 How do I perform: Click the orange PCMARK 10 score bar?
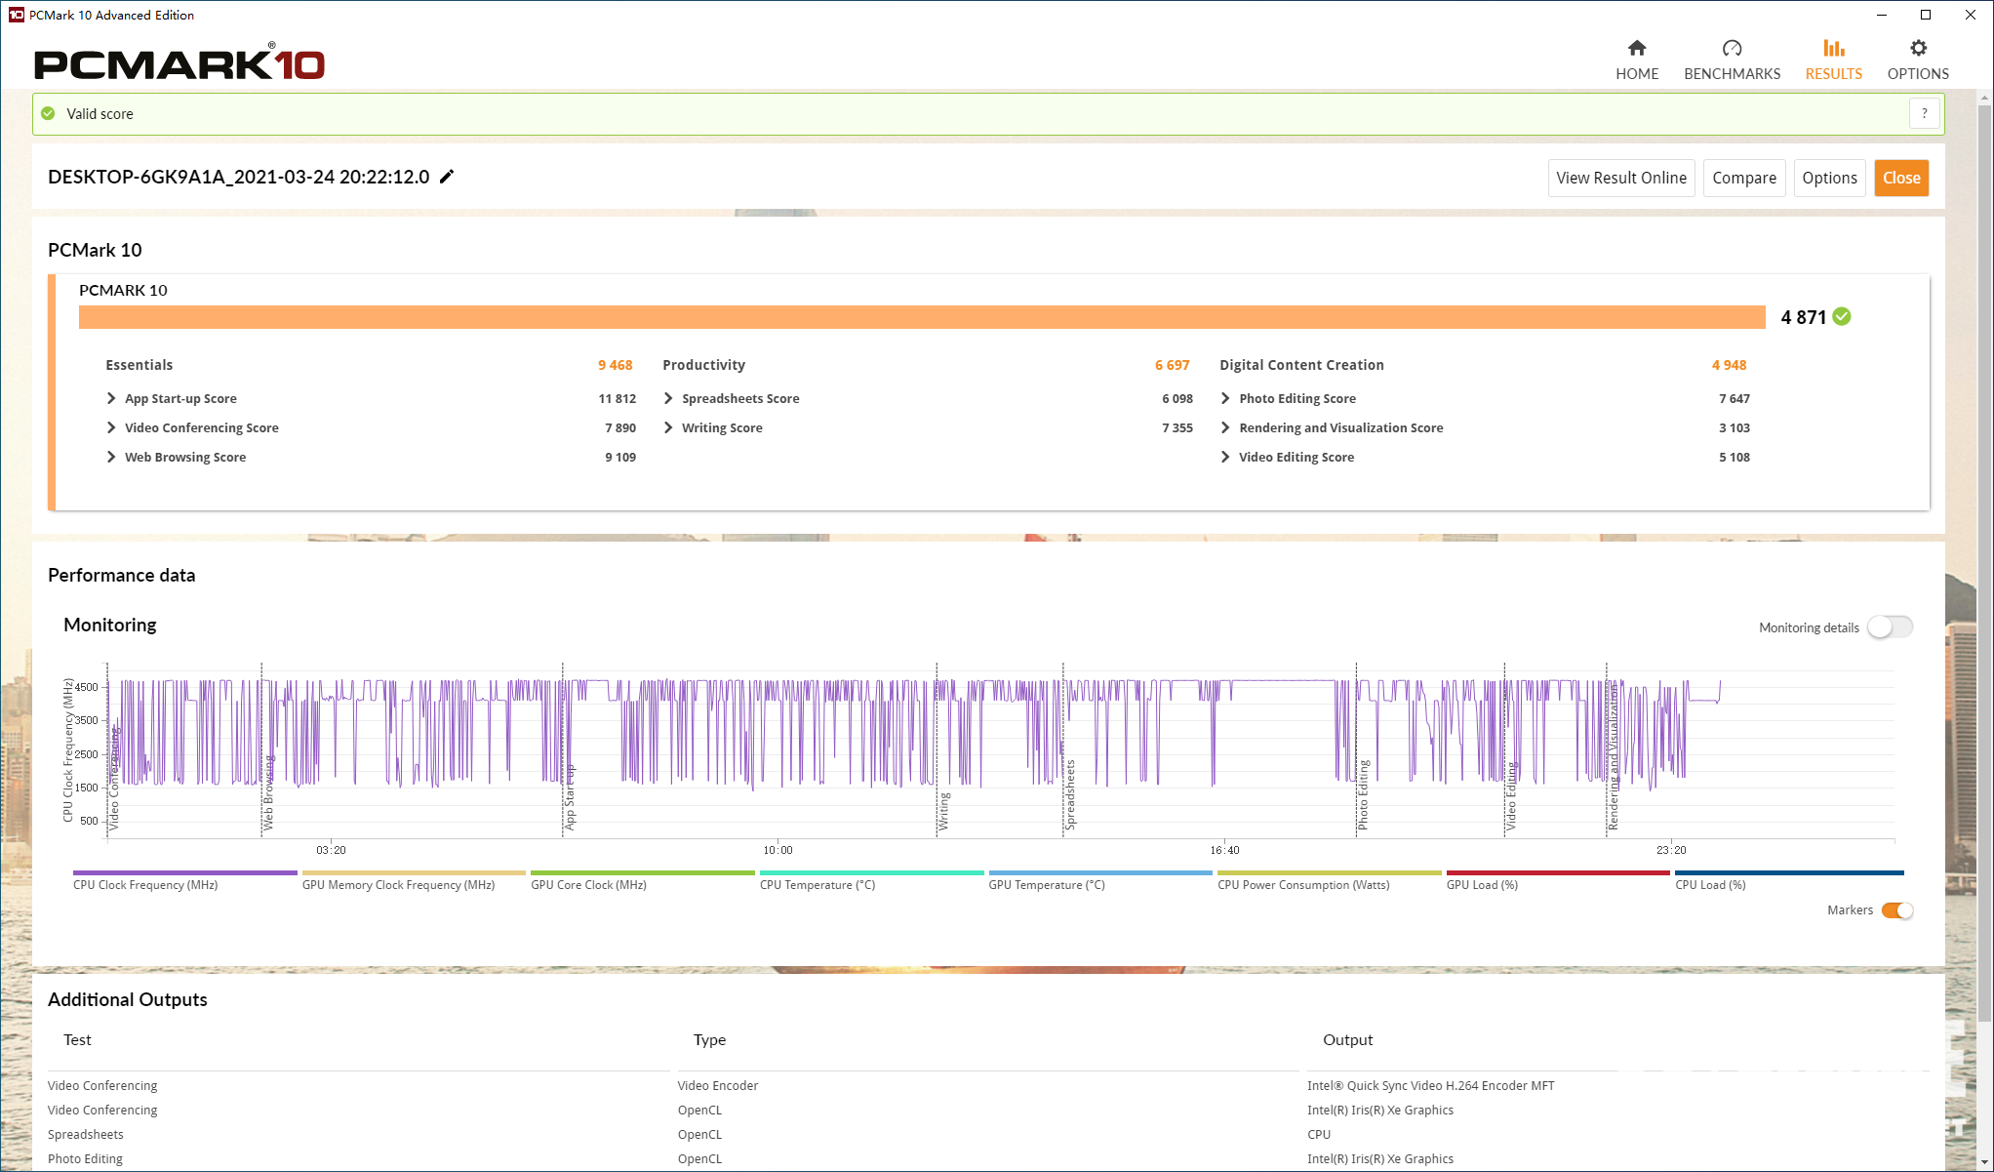922,317
